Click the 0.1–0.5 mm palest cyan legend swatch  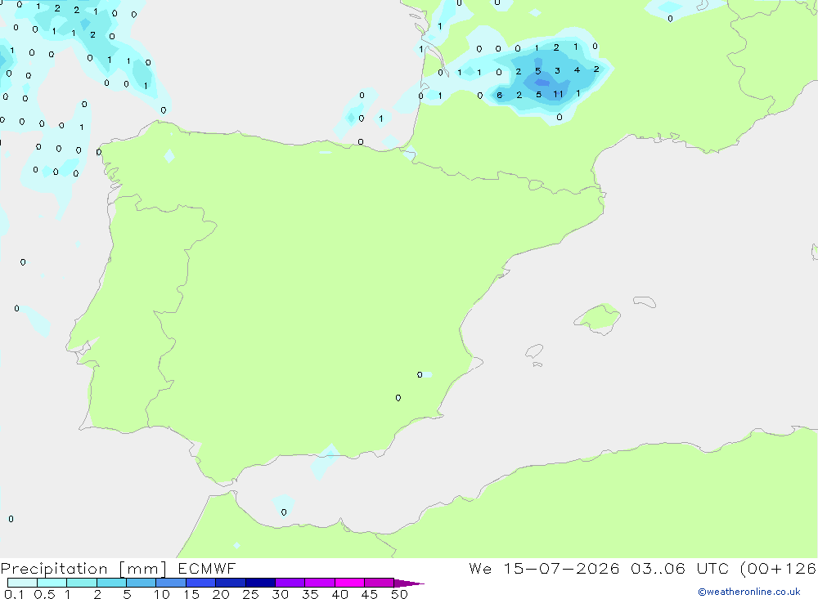[x=22, y=583]
